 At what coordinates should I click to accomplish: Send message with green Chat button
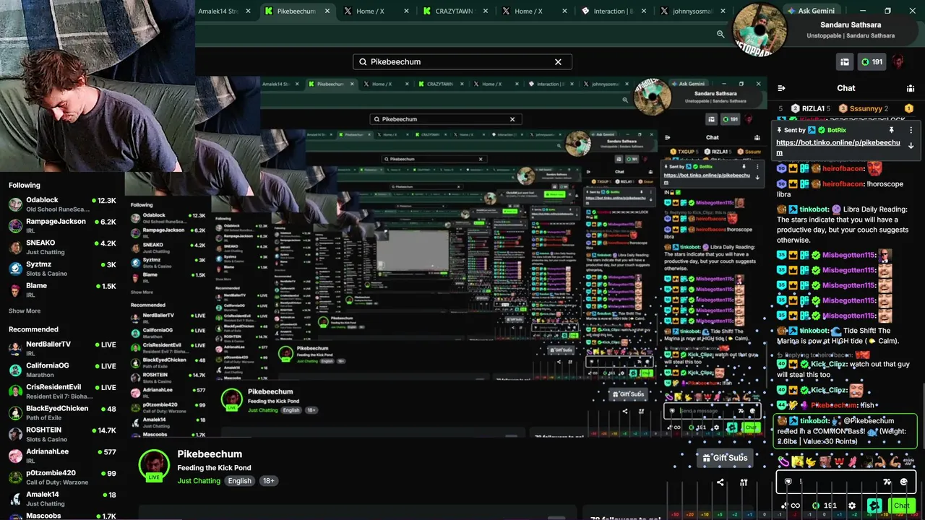point(902,506)
